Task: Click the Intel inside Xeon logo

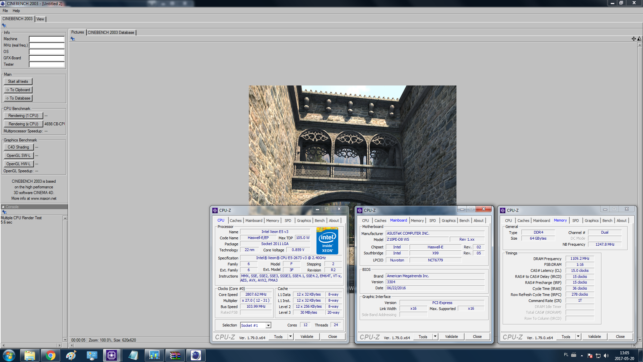Action: (x=327, y=241)
